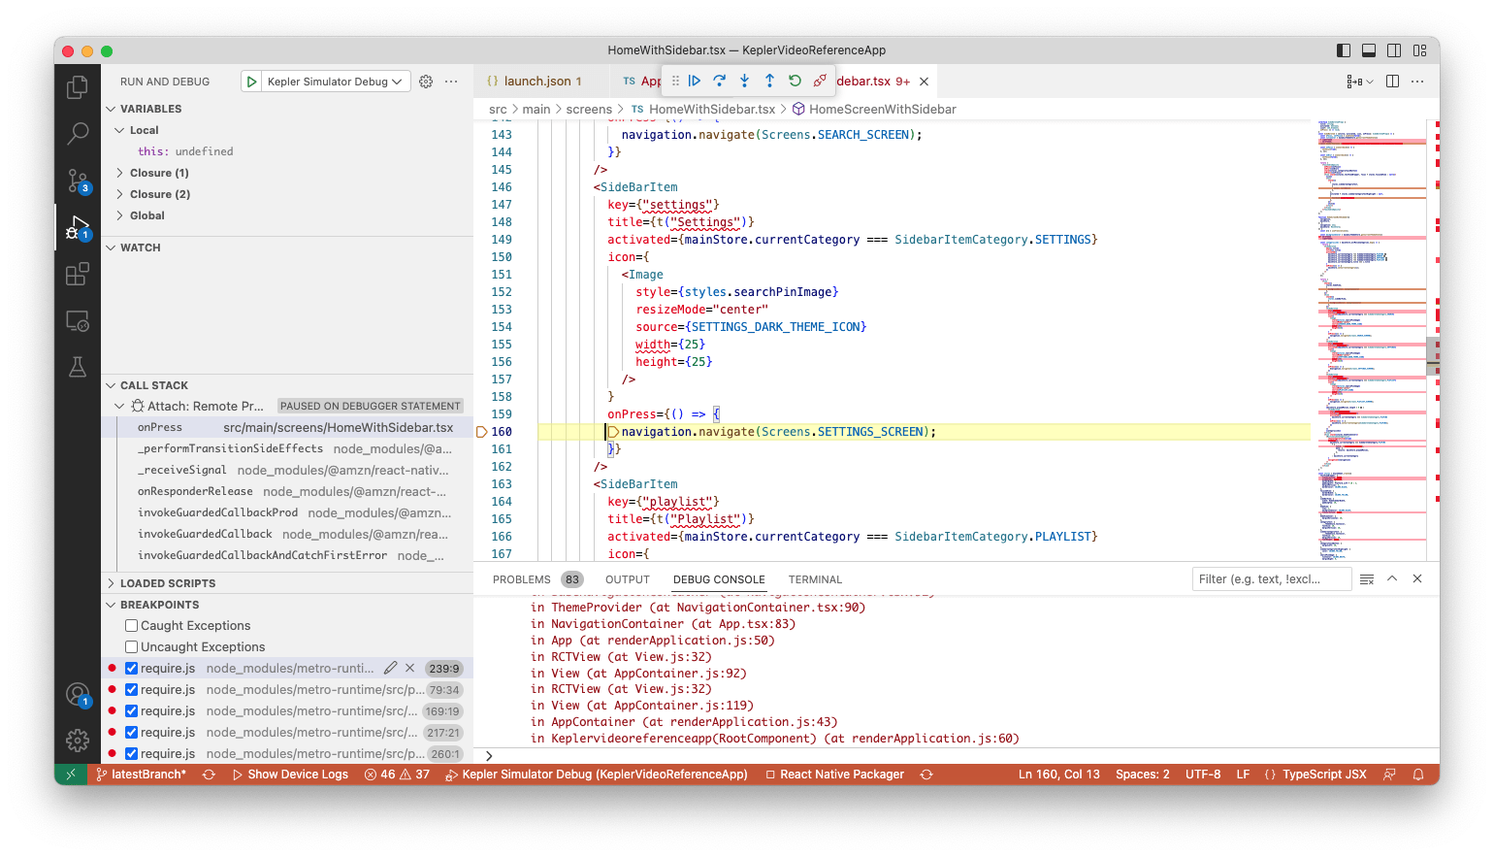Screen dimensions: 1494x857
Task: Click the debug console filter field
Action: 1271,578
